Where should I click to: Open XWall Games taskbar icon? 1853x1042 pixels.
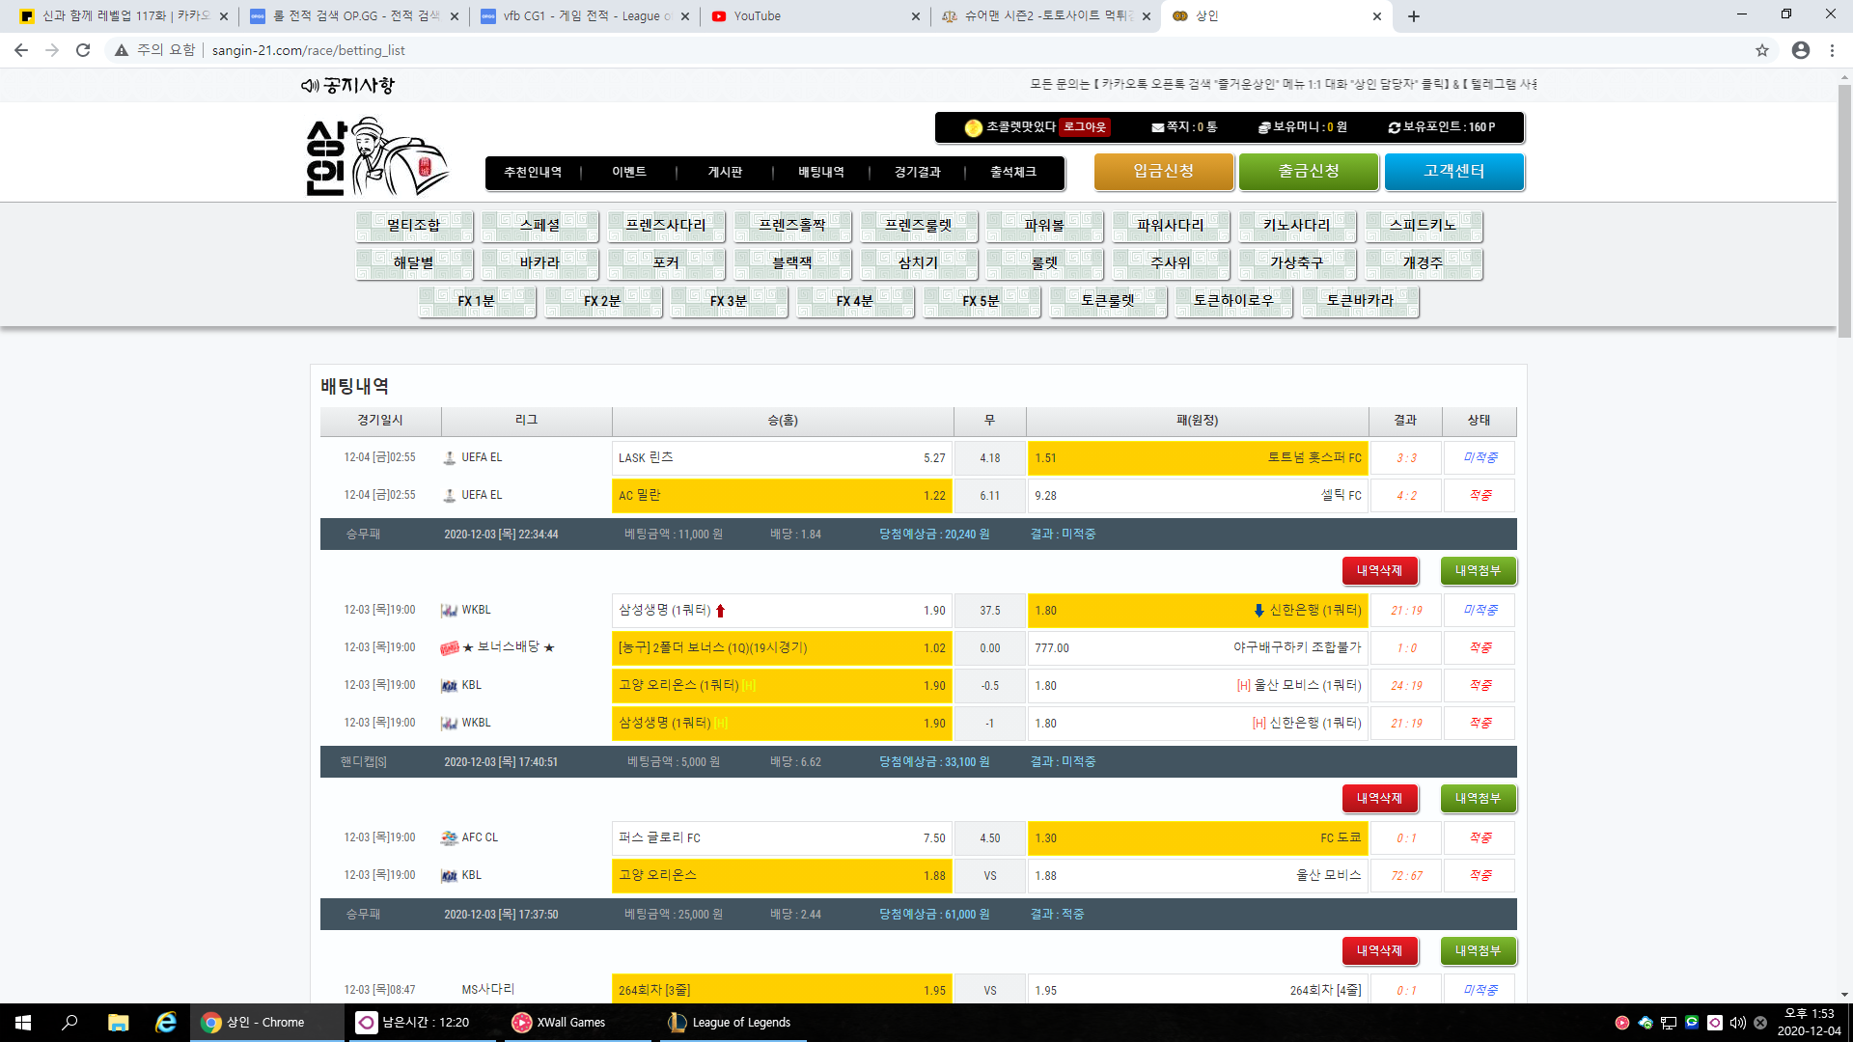click(560, 1022)
